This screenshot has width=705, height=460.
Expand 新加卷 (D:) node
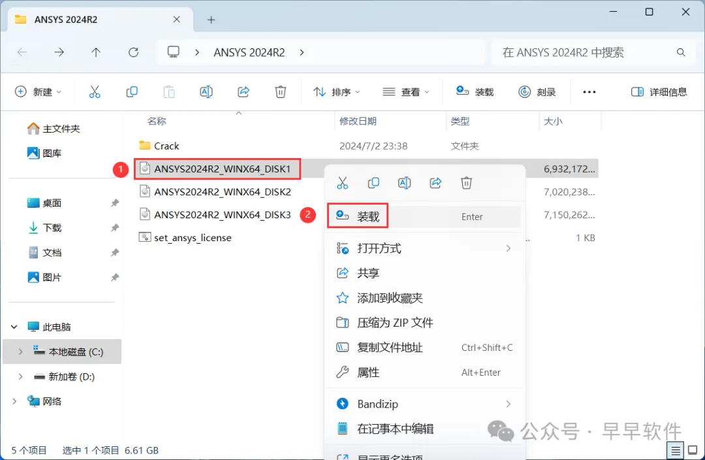(x=20, y=377)
